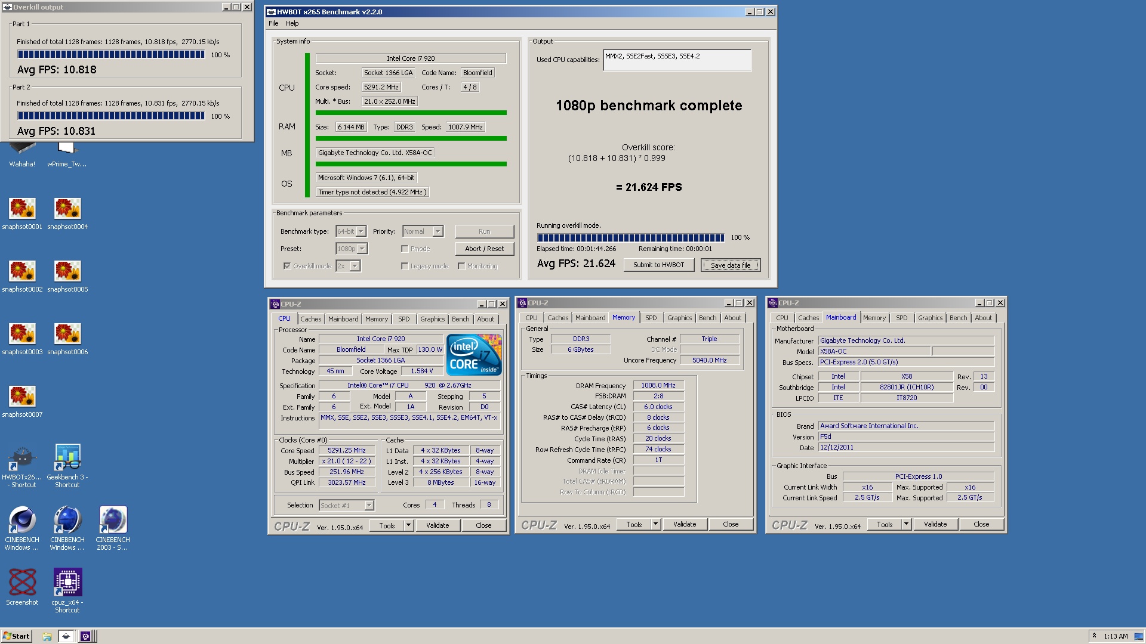1146x644 pixels.
Task: Select the cpuz_x64 Shortcut desktop icon
Action: pos(67,590)
